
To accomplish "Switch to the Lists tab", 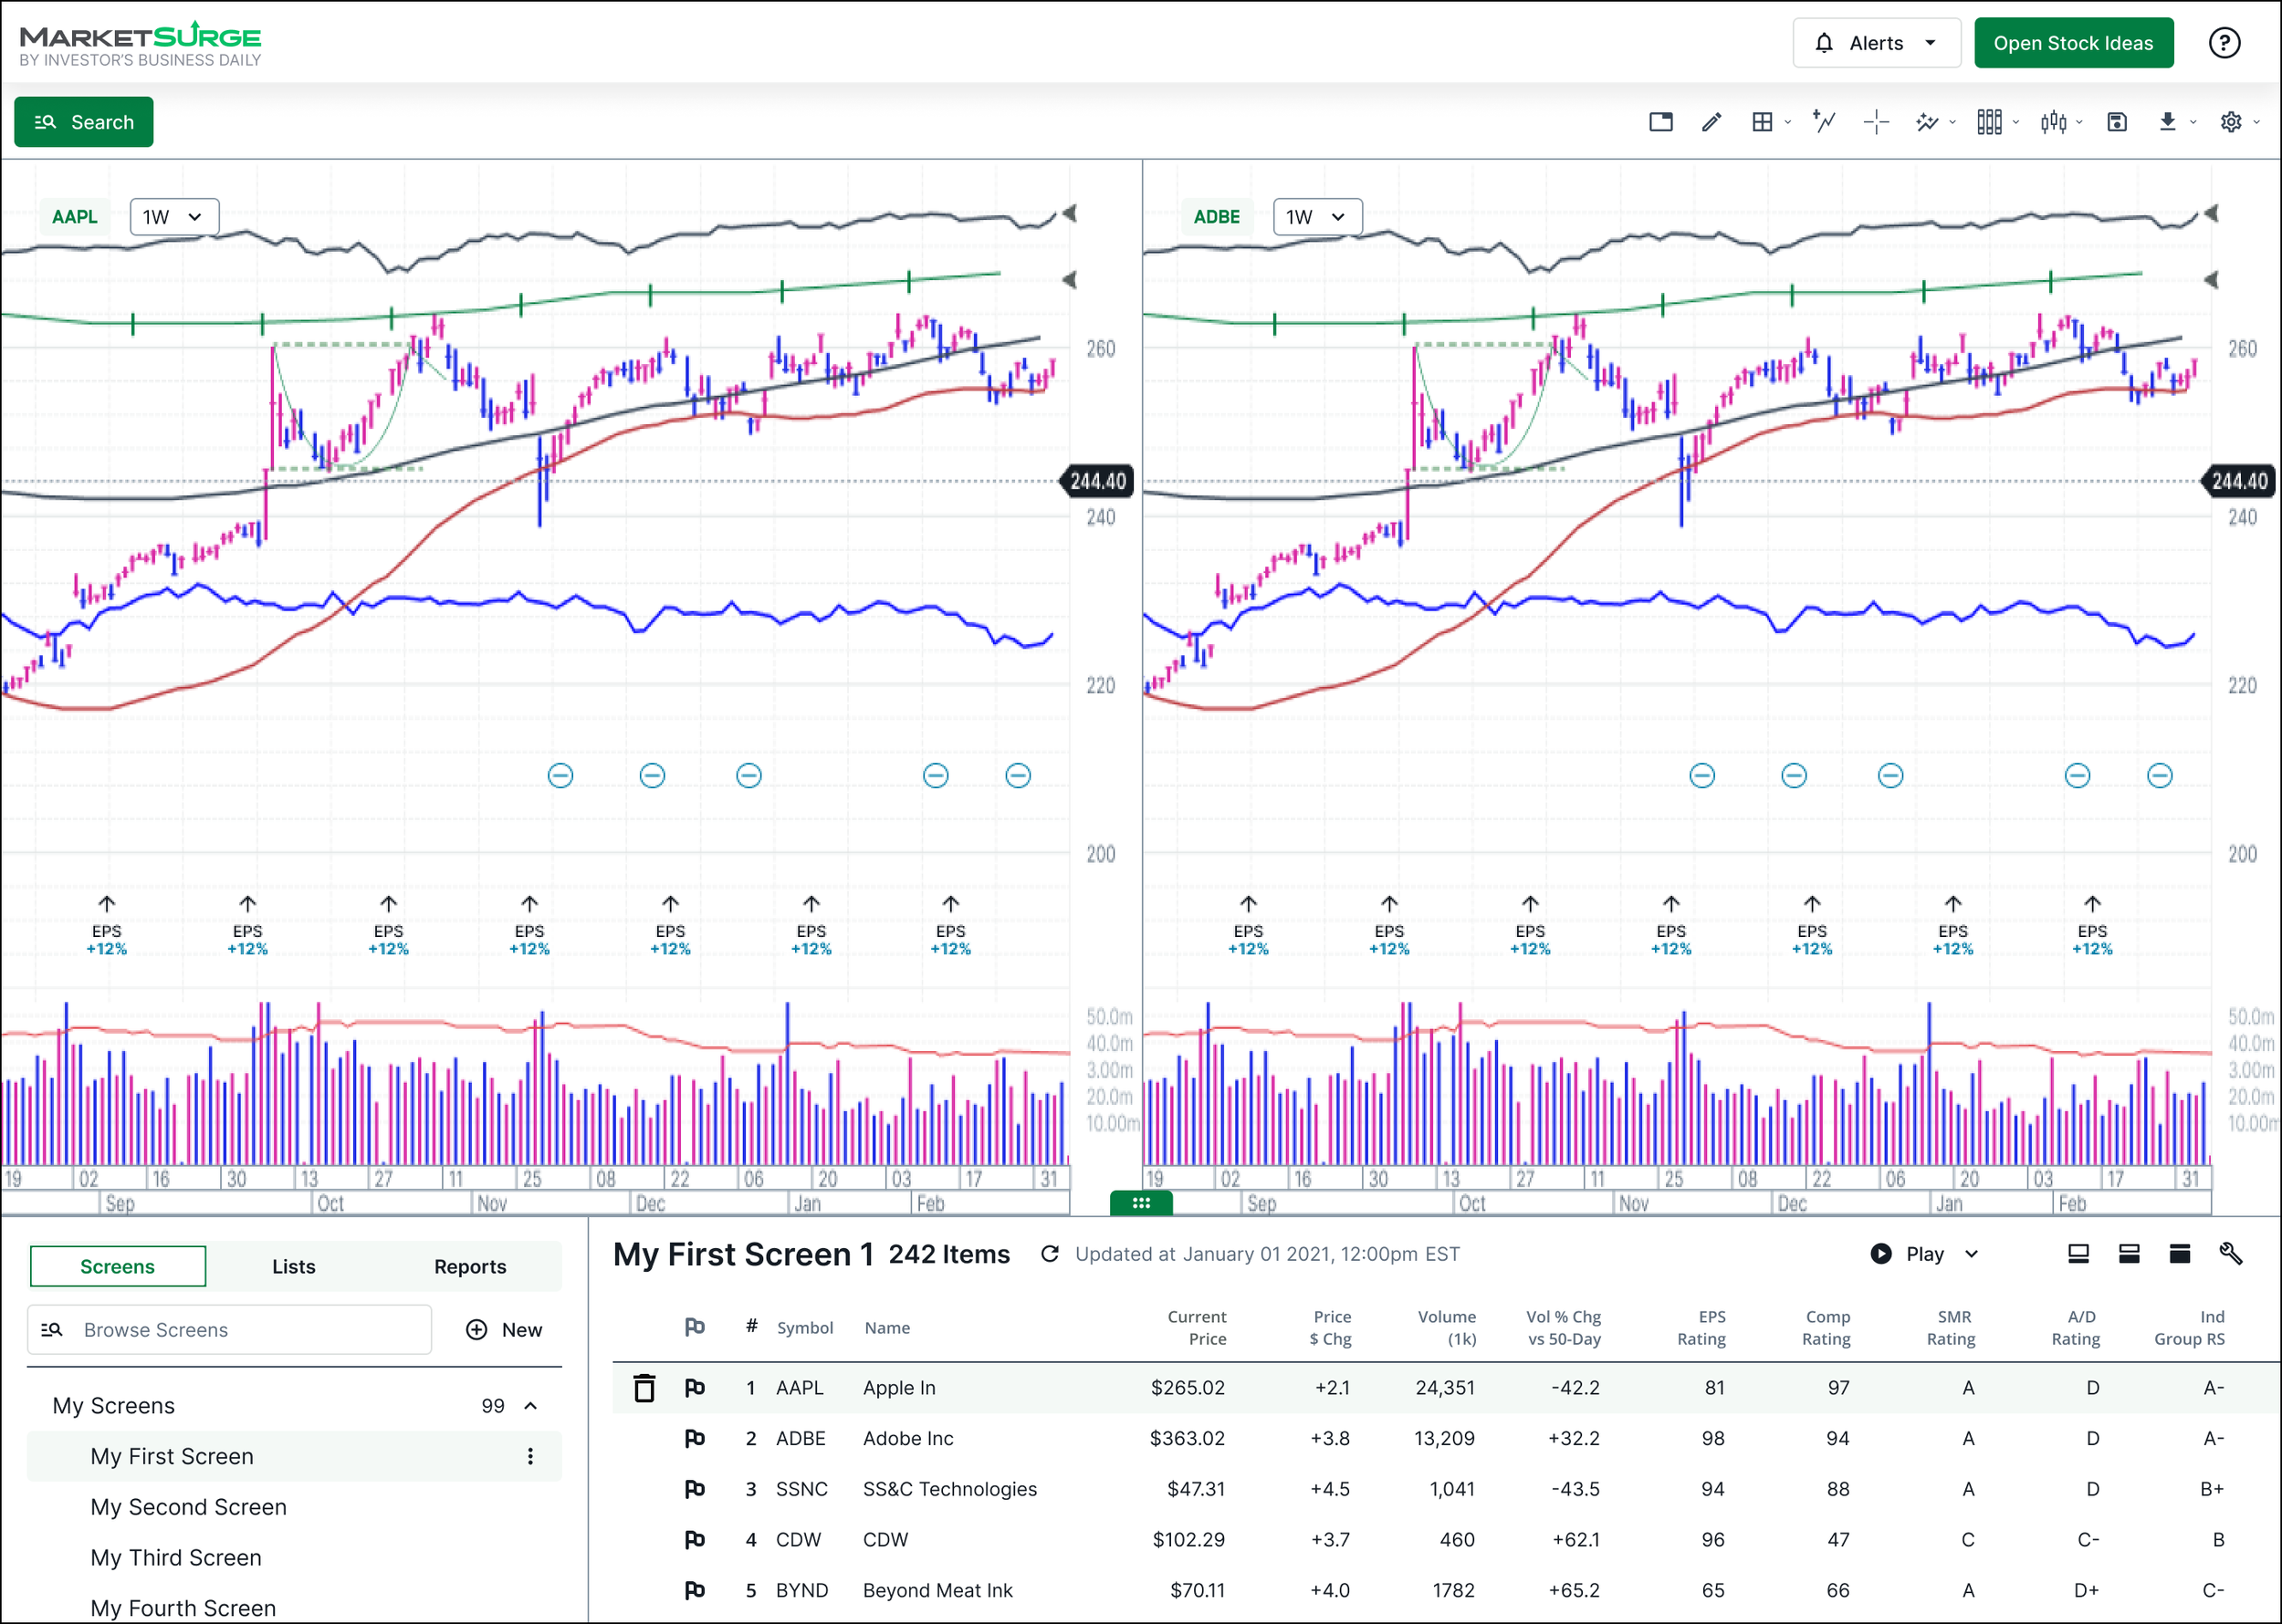I will [293, 1267].
